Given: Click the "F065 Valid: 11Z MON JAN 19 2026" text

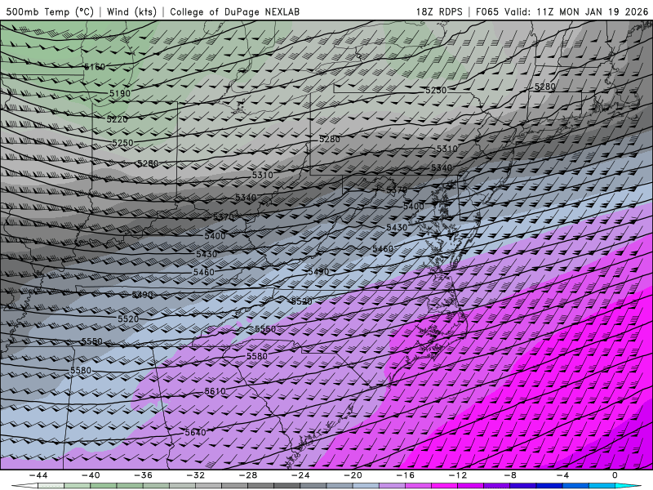Looking at the screenshot, I should coord(562,11).
